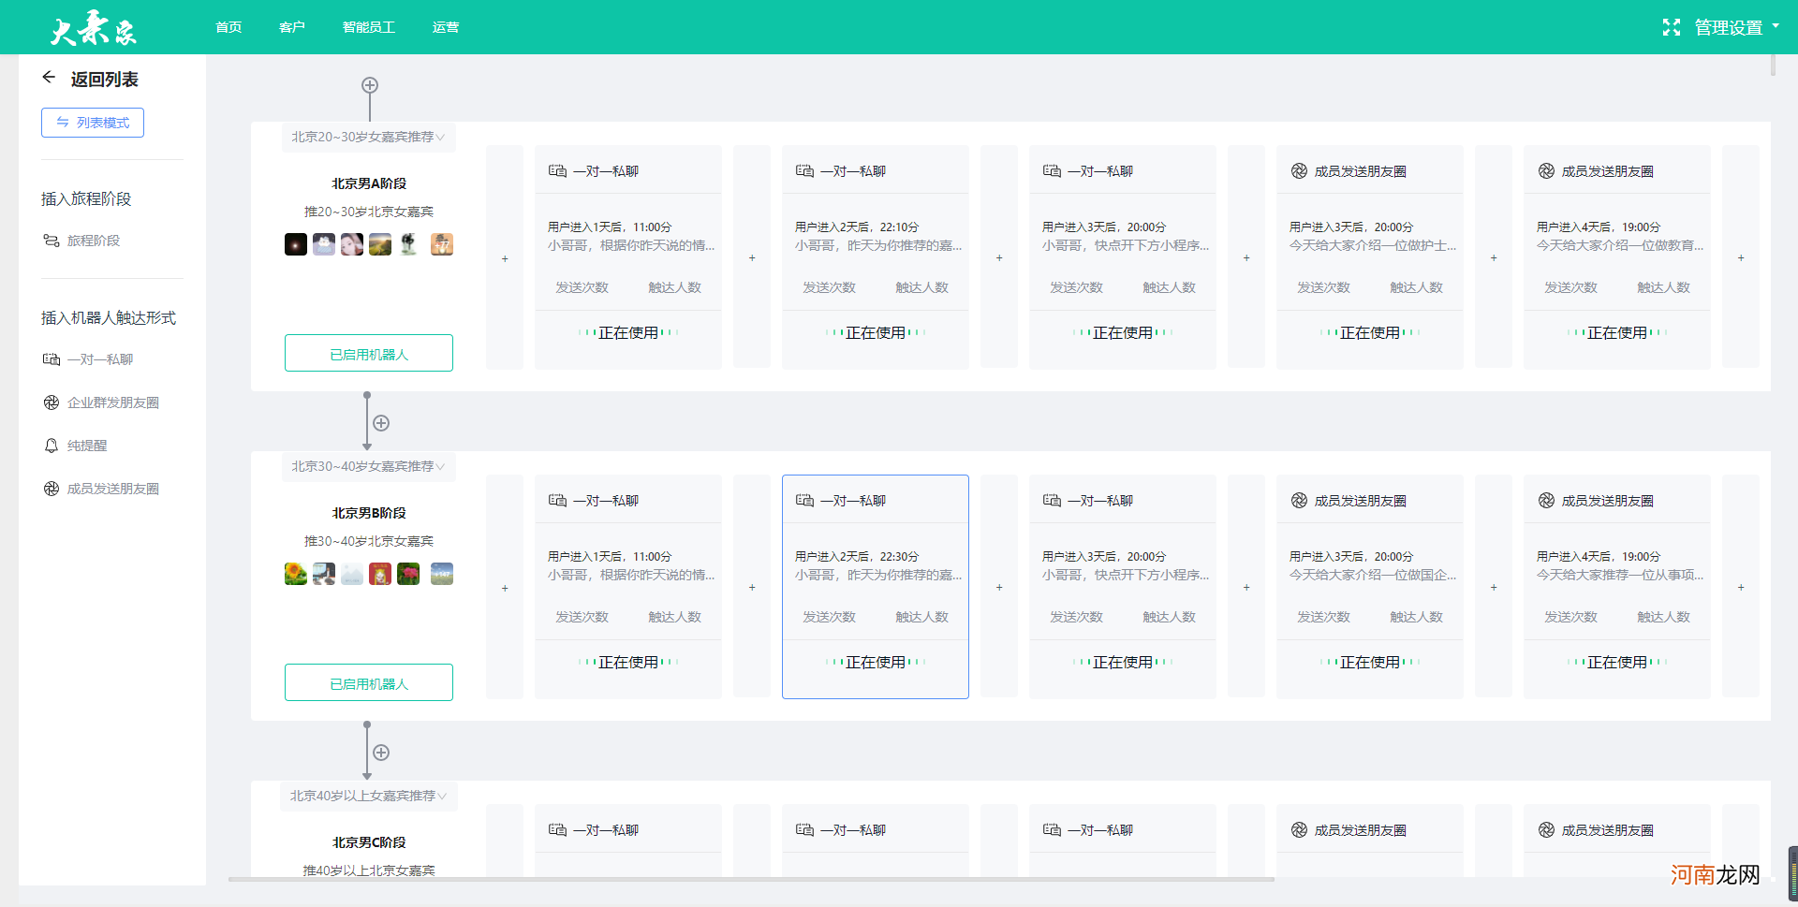
Task: Select 企业群发朋友圈 in sidebar
Action: click(101, 402)
